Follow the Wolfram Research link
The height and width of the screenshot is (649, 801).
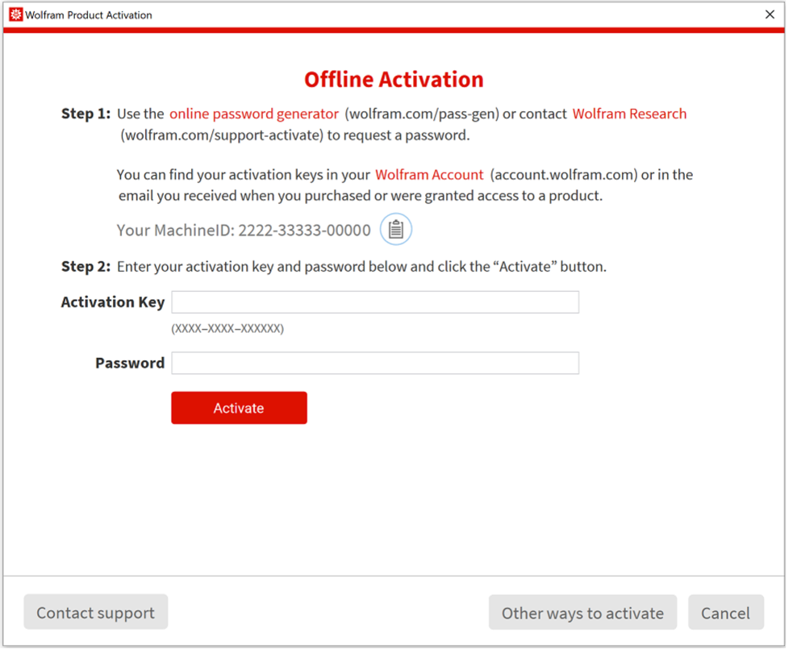(x=629, y=114)
